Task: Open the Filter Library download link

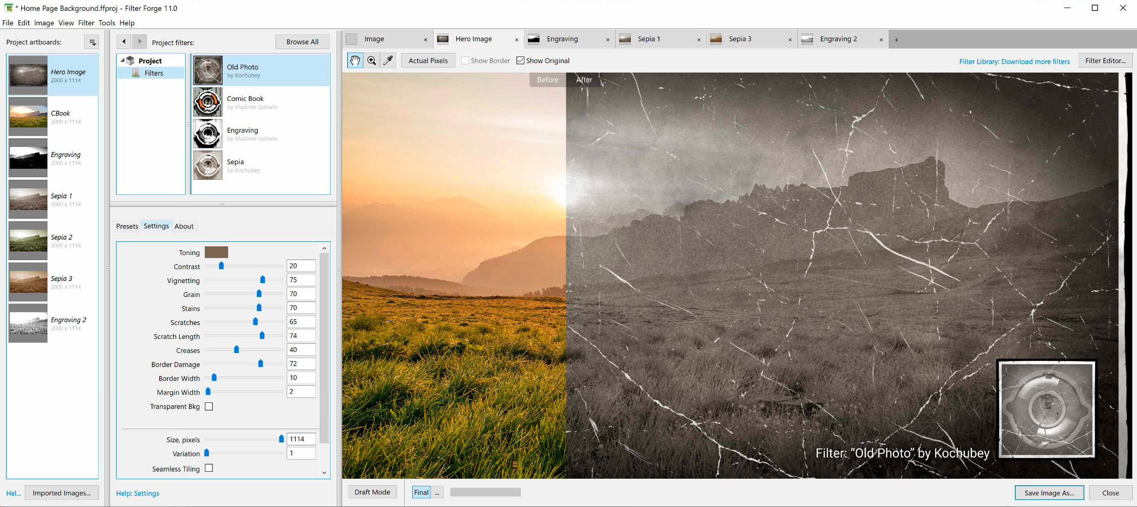Action: coord(1014,62)
